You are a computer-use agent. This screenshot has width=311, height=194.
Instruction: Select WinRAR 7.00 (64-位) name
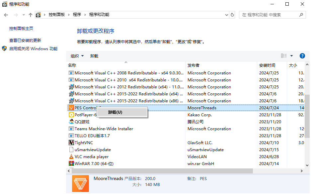click(x=94, y=164)
